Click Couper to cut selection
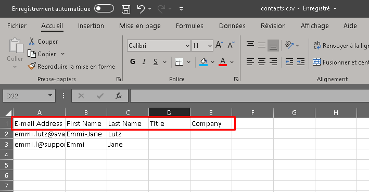369x192 pixels. (43, 42)
